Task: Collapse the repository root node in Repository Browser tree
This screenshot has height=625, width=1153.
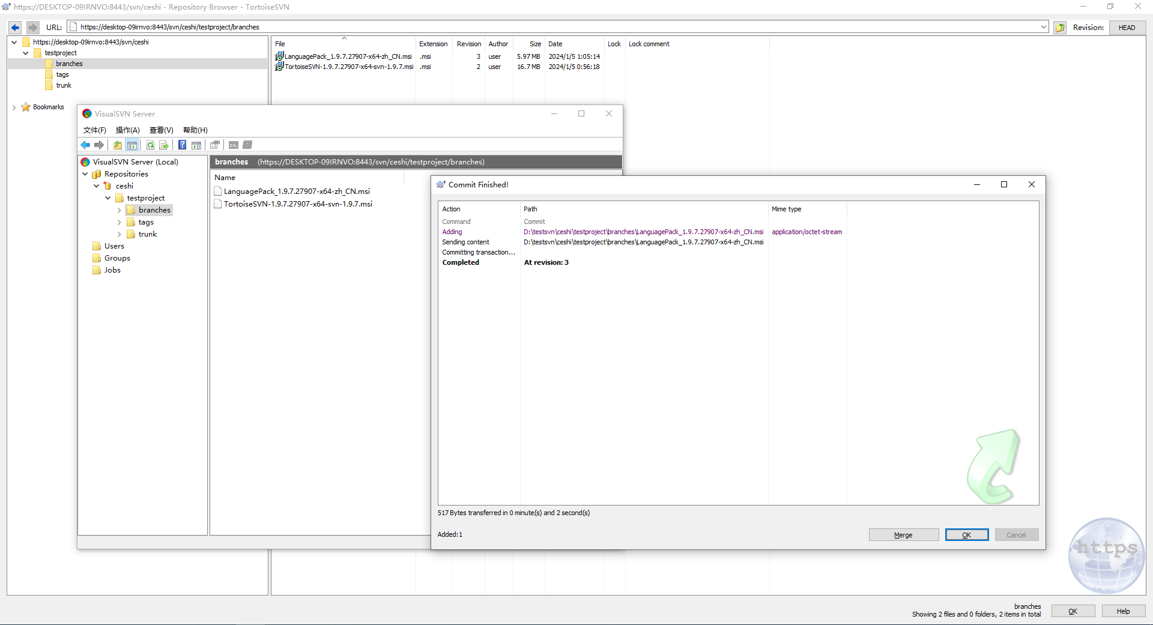Action: pos(14,42)
